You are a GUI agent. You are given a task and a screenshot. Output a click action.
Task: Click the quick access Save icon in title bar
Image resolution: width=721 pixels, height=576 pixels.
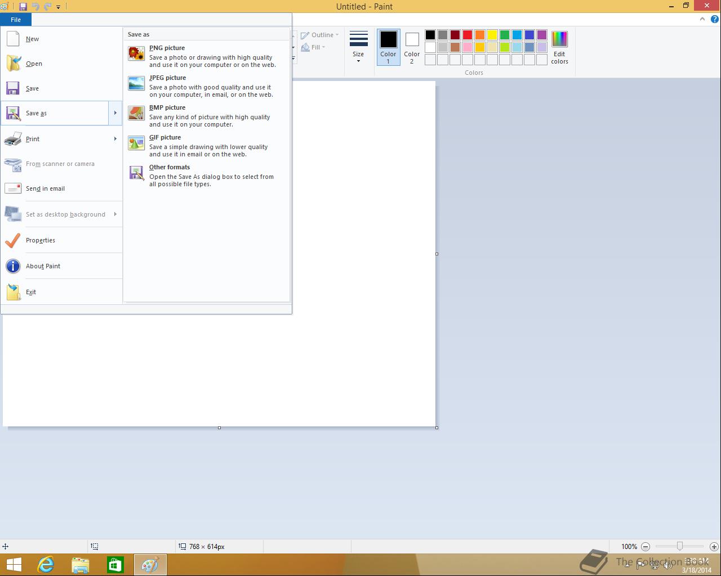23,7
